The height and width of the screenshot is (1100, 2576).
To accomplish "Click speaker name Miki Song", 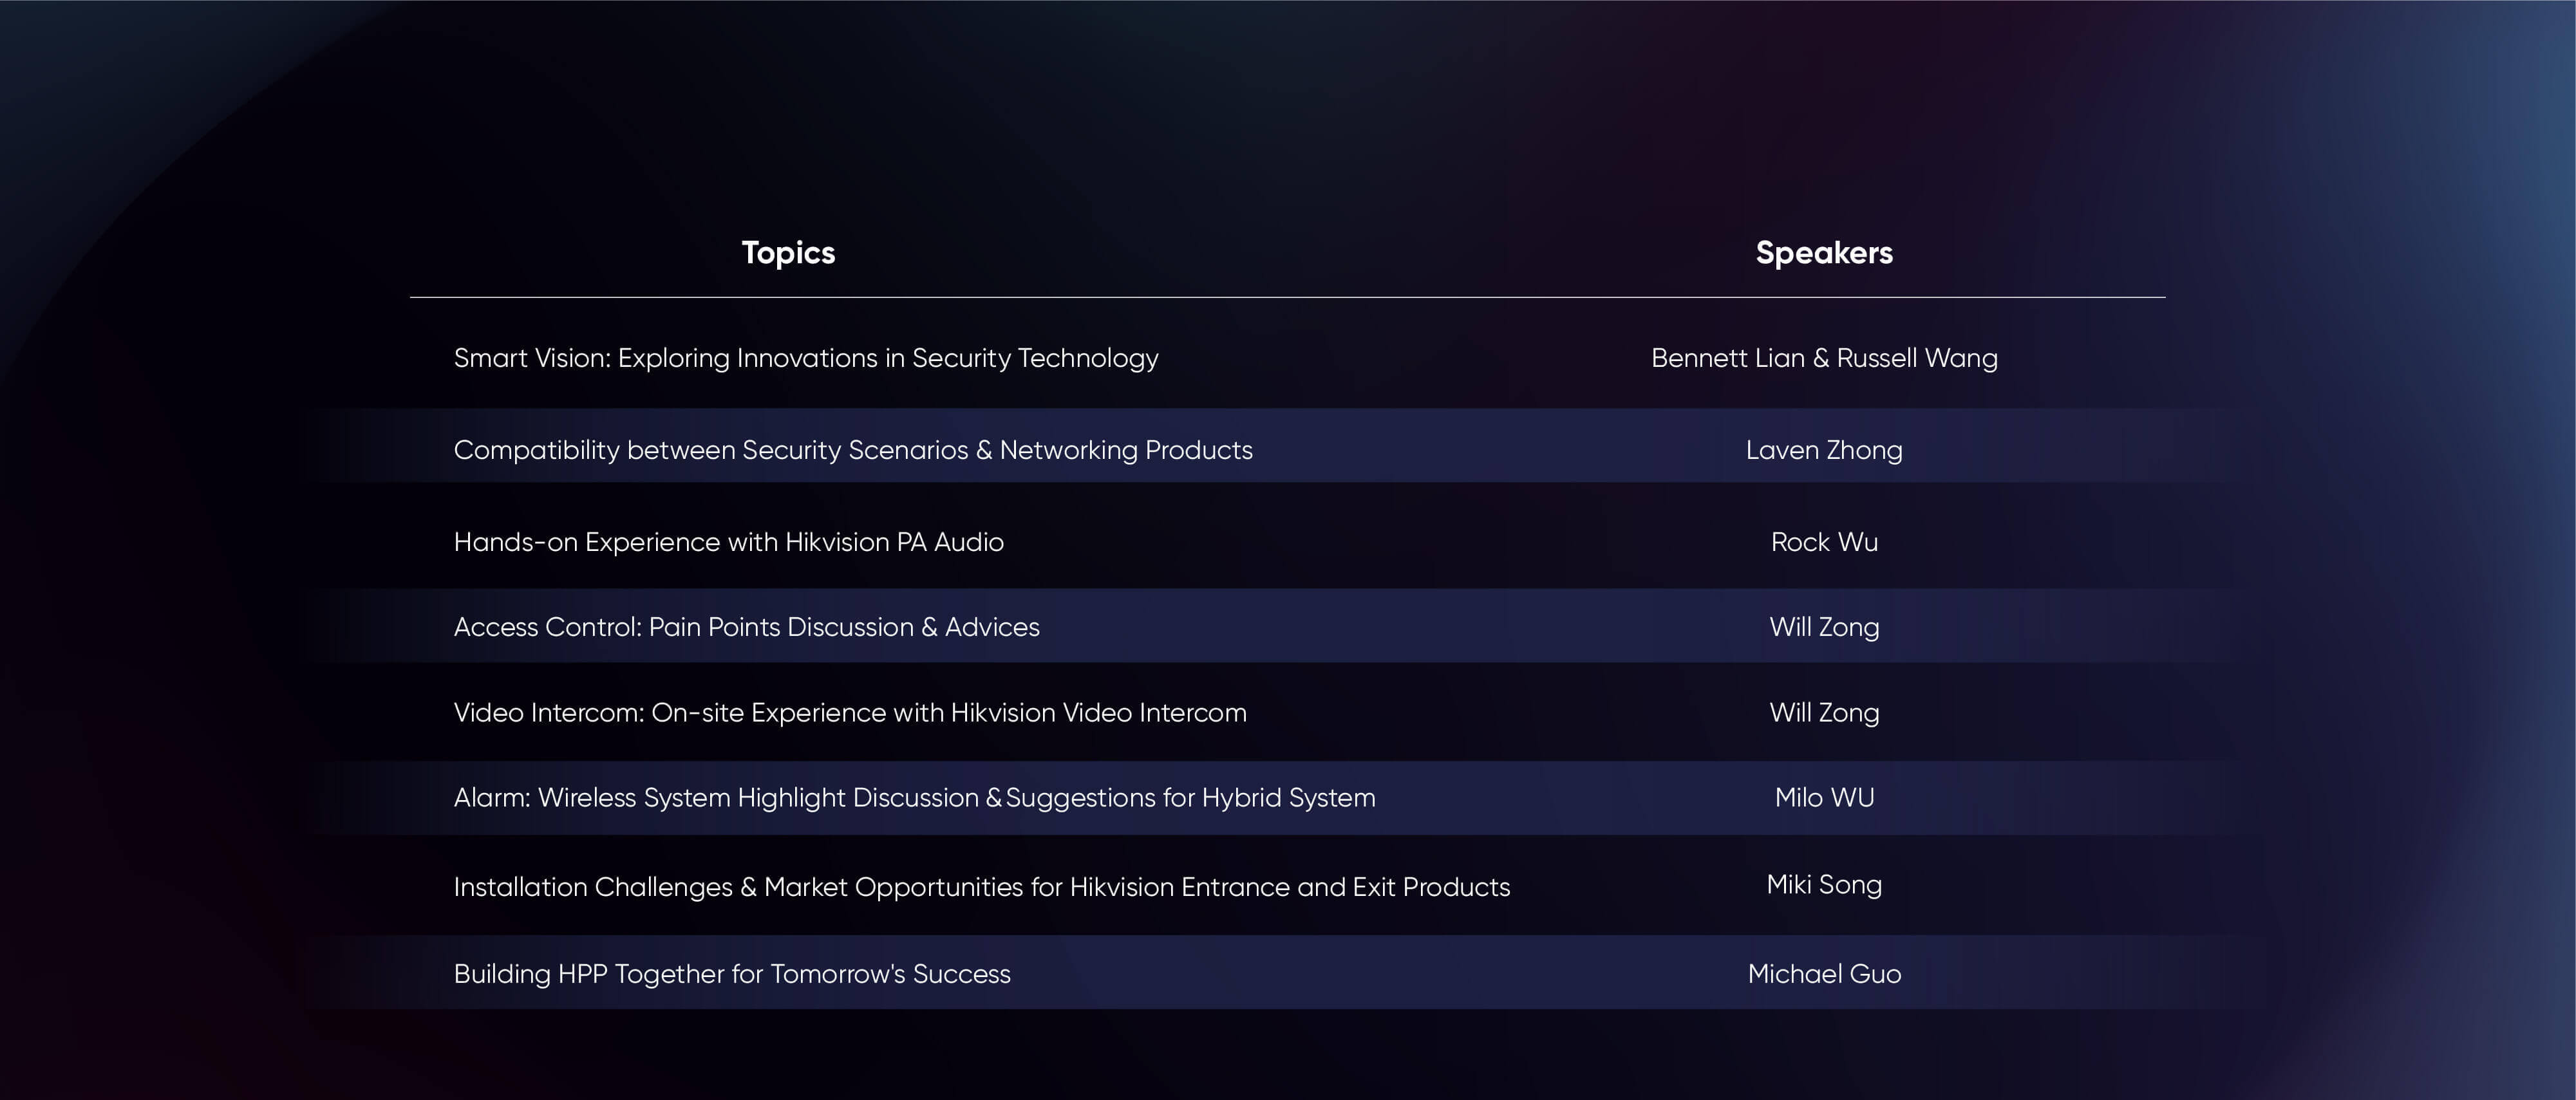I will tap(1823, 885).
